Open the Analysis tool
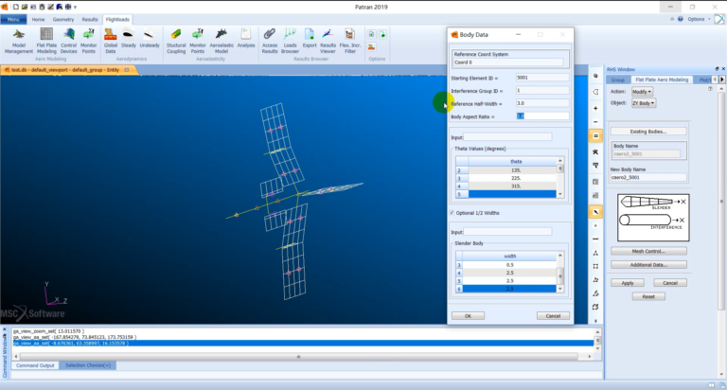The height and width of the screenshot is (390, 727). click(x=246, y=39)
